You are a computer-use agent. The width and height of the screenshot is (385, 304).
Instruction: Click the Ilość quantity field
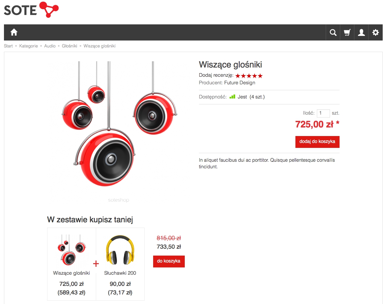point(323,113)
